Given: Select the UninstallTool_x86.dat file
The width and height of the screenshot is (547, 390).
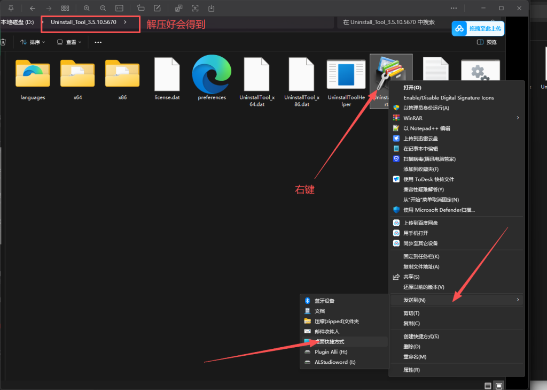Looking at the screenshot, I should coord(302,82).
